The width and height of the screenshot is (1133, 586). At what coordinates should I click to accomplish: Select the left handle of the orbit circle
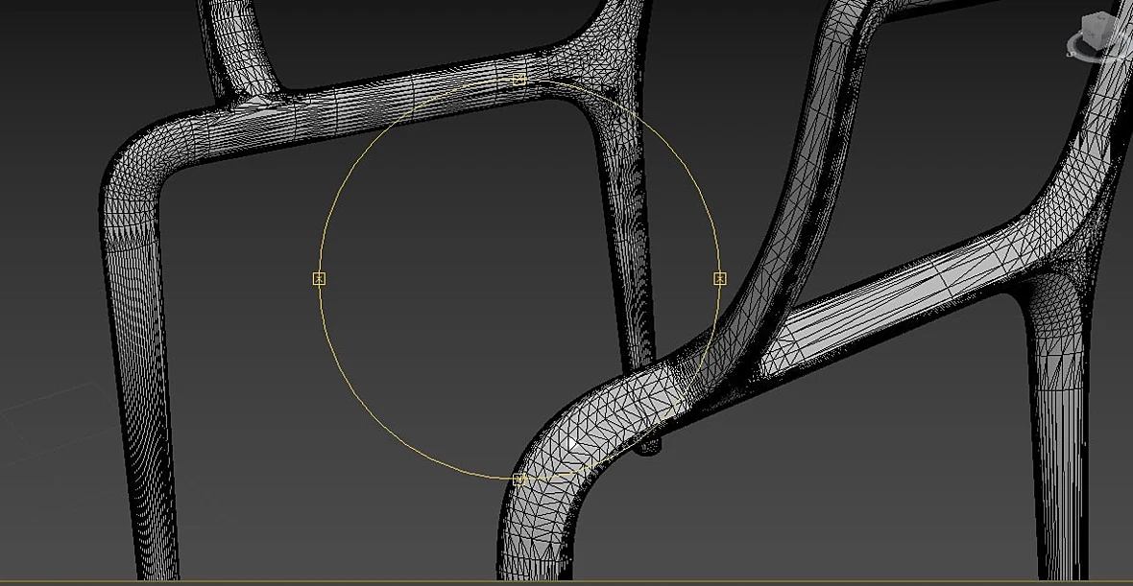coord(320,278)
